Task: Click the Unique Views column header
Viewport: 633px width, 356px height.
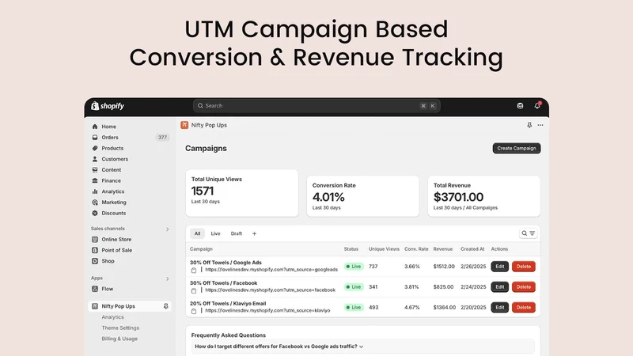Action: (x=384, y=249)
